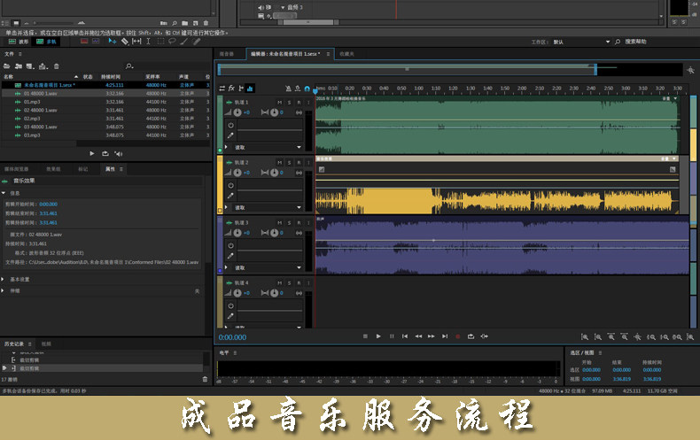
Task: Open the Mixer tab
Action: pyautogui.click(x=227, y=54)
